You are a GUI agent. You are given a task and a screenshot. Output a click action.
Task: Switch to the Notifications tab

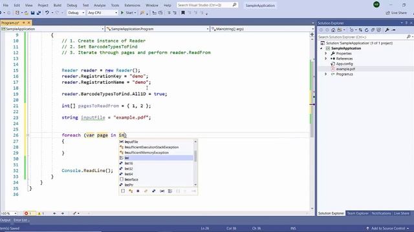coord(381,213)
